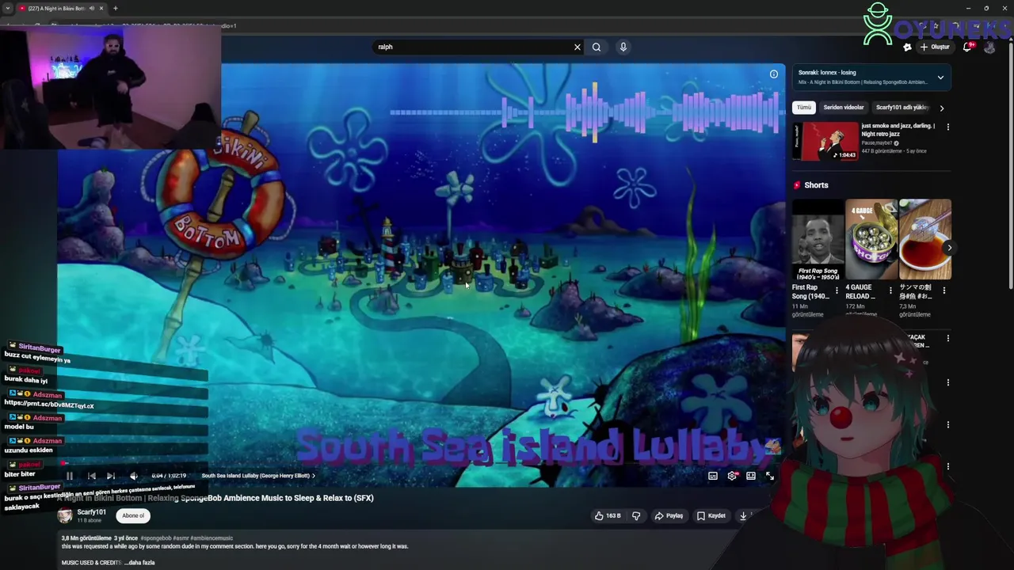1014x570 pixels.
Task: Toggle subtitles in the video player
Action: pos(713,476)
